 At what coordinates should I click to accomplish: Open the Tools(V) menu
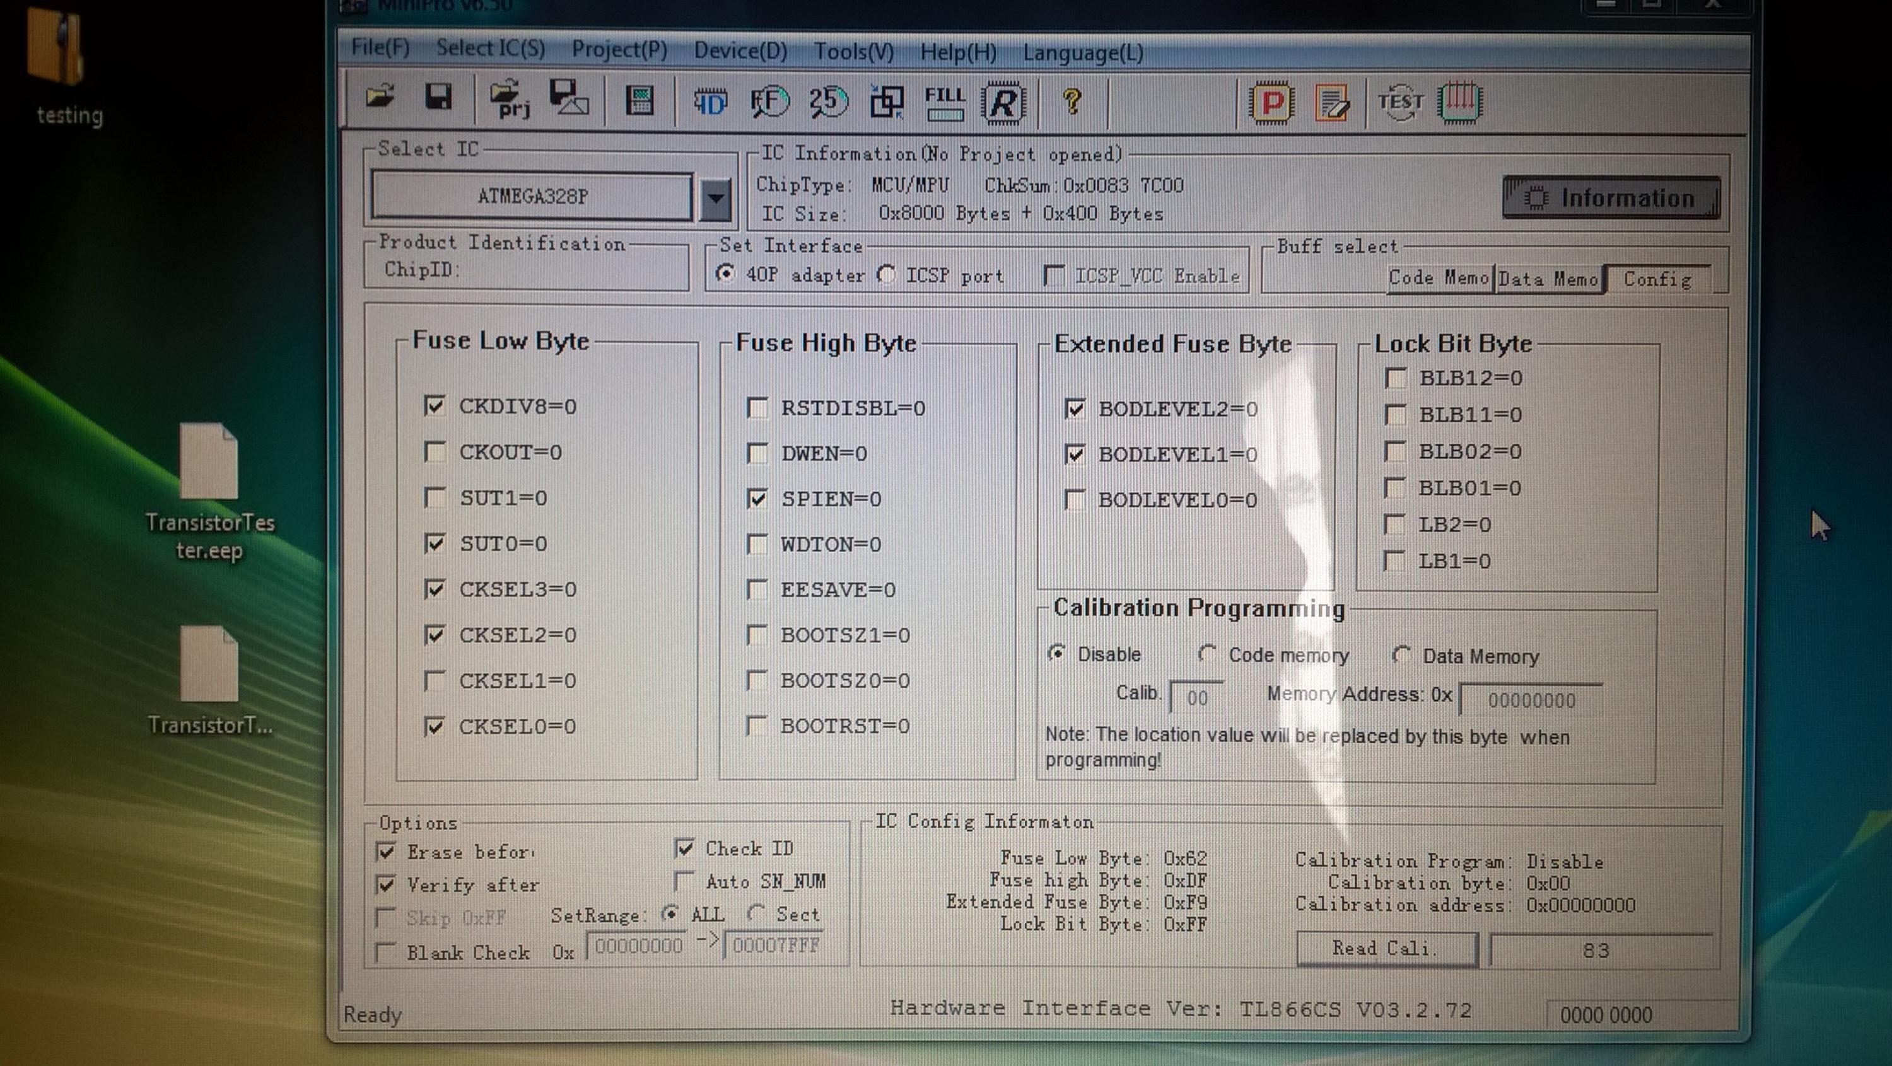[x=853, y=52]
